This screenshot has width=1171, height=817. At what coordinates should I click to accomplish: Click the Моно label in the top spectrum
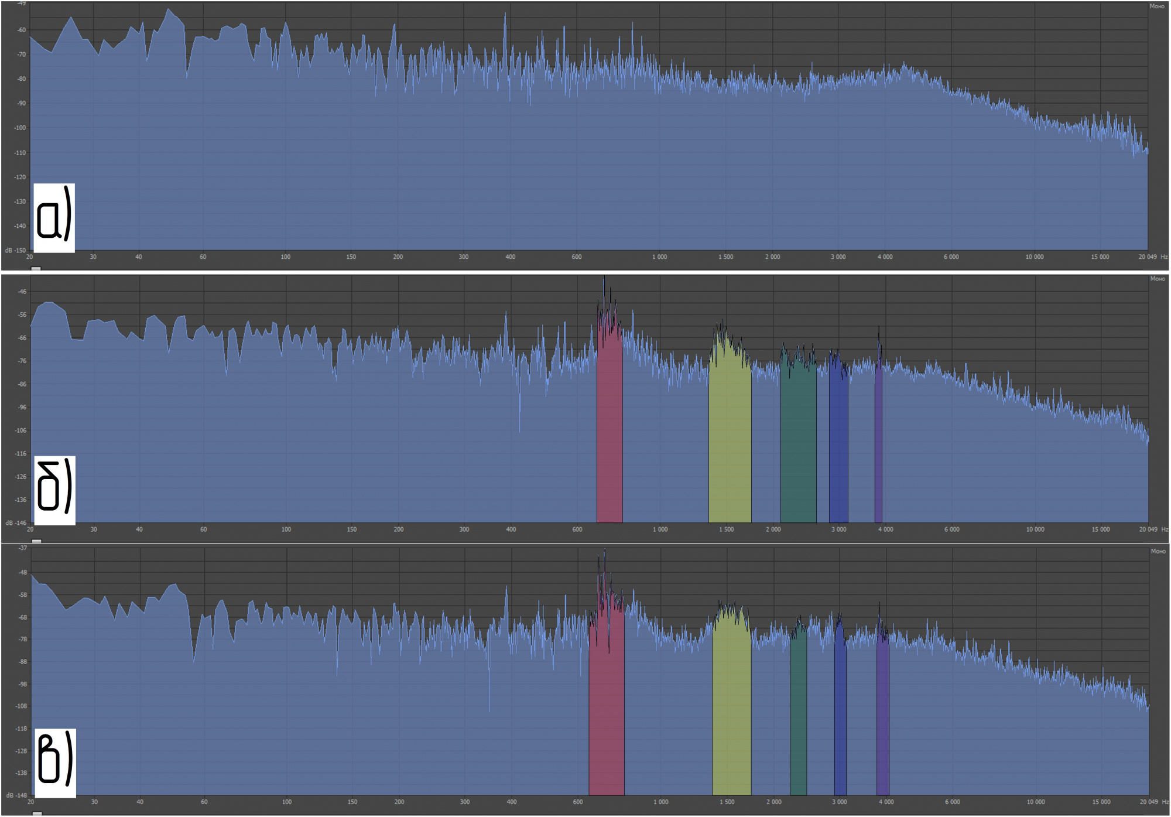click(1156, 6)
